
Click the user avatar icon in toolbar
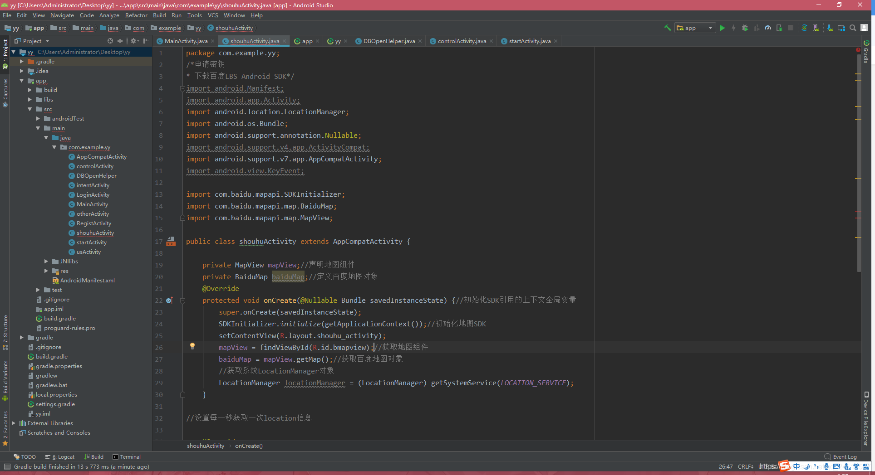click(x=865, y=28)
